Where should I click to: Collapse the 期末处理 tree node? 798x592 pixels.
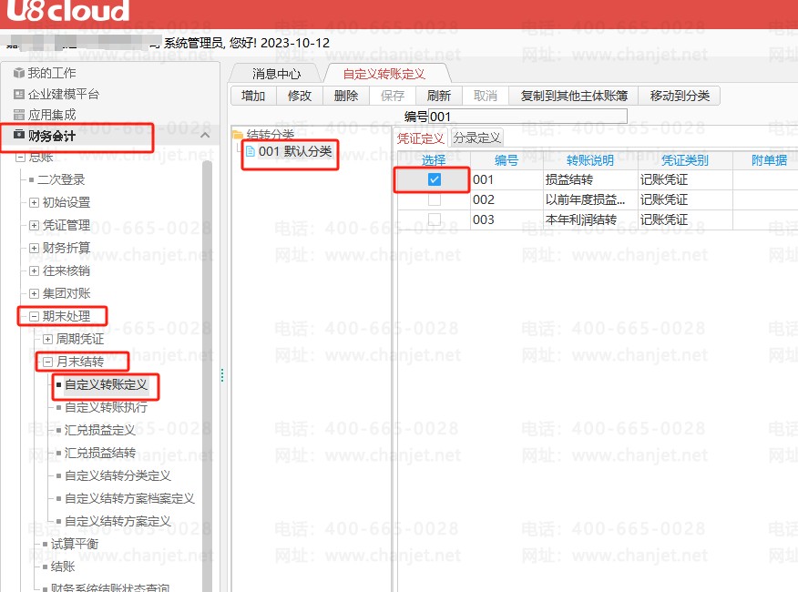tap(35, 316)
